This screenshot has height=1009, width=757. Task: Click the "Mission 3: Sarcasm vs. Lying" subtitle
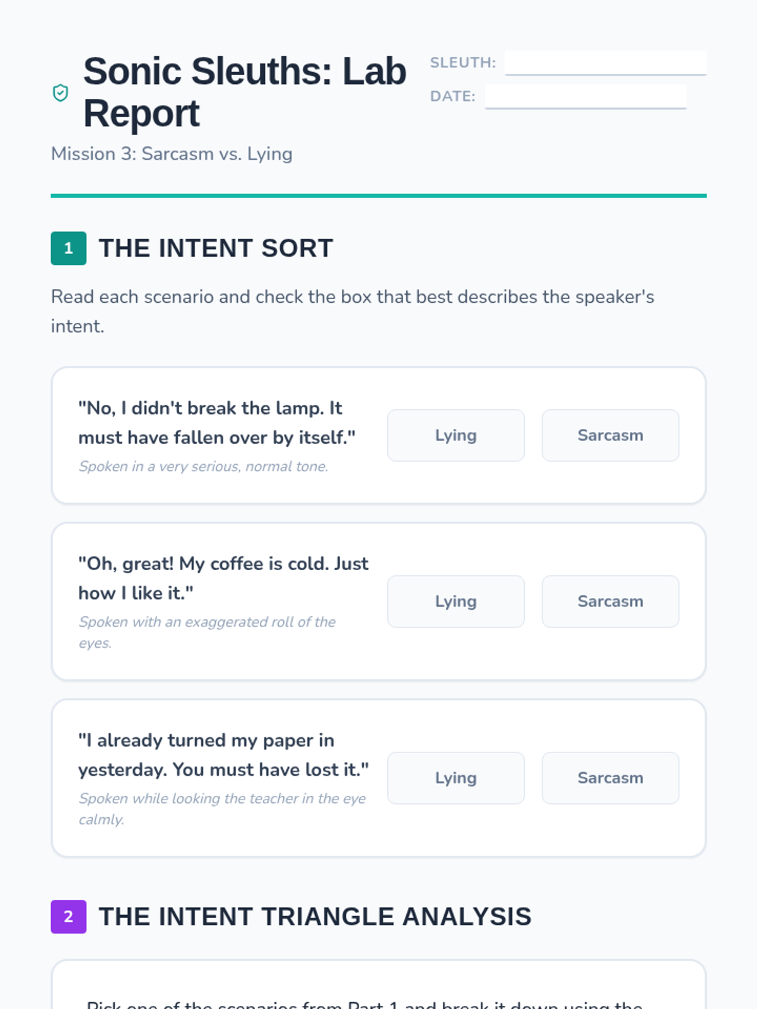click(172, 154)
